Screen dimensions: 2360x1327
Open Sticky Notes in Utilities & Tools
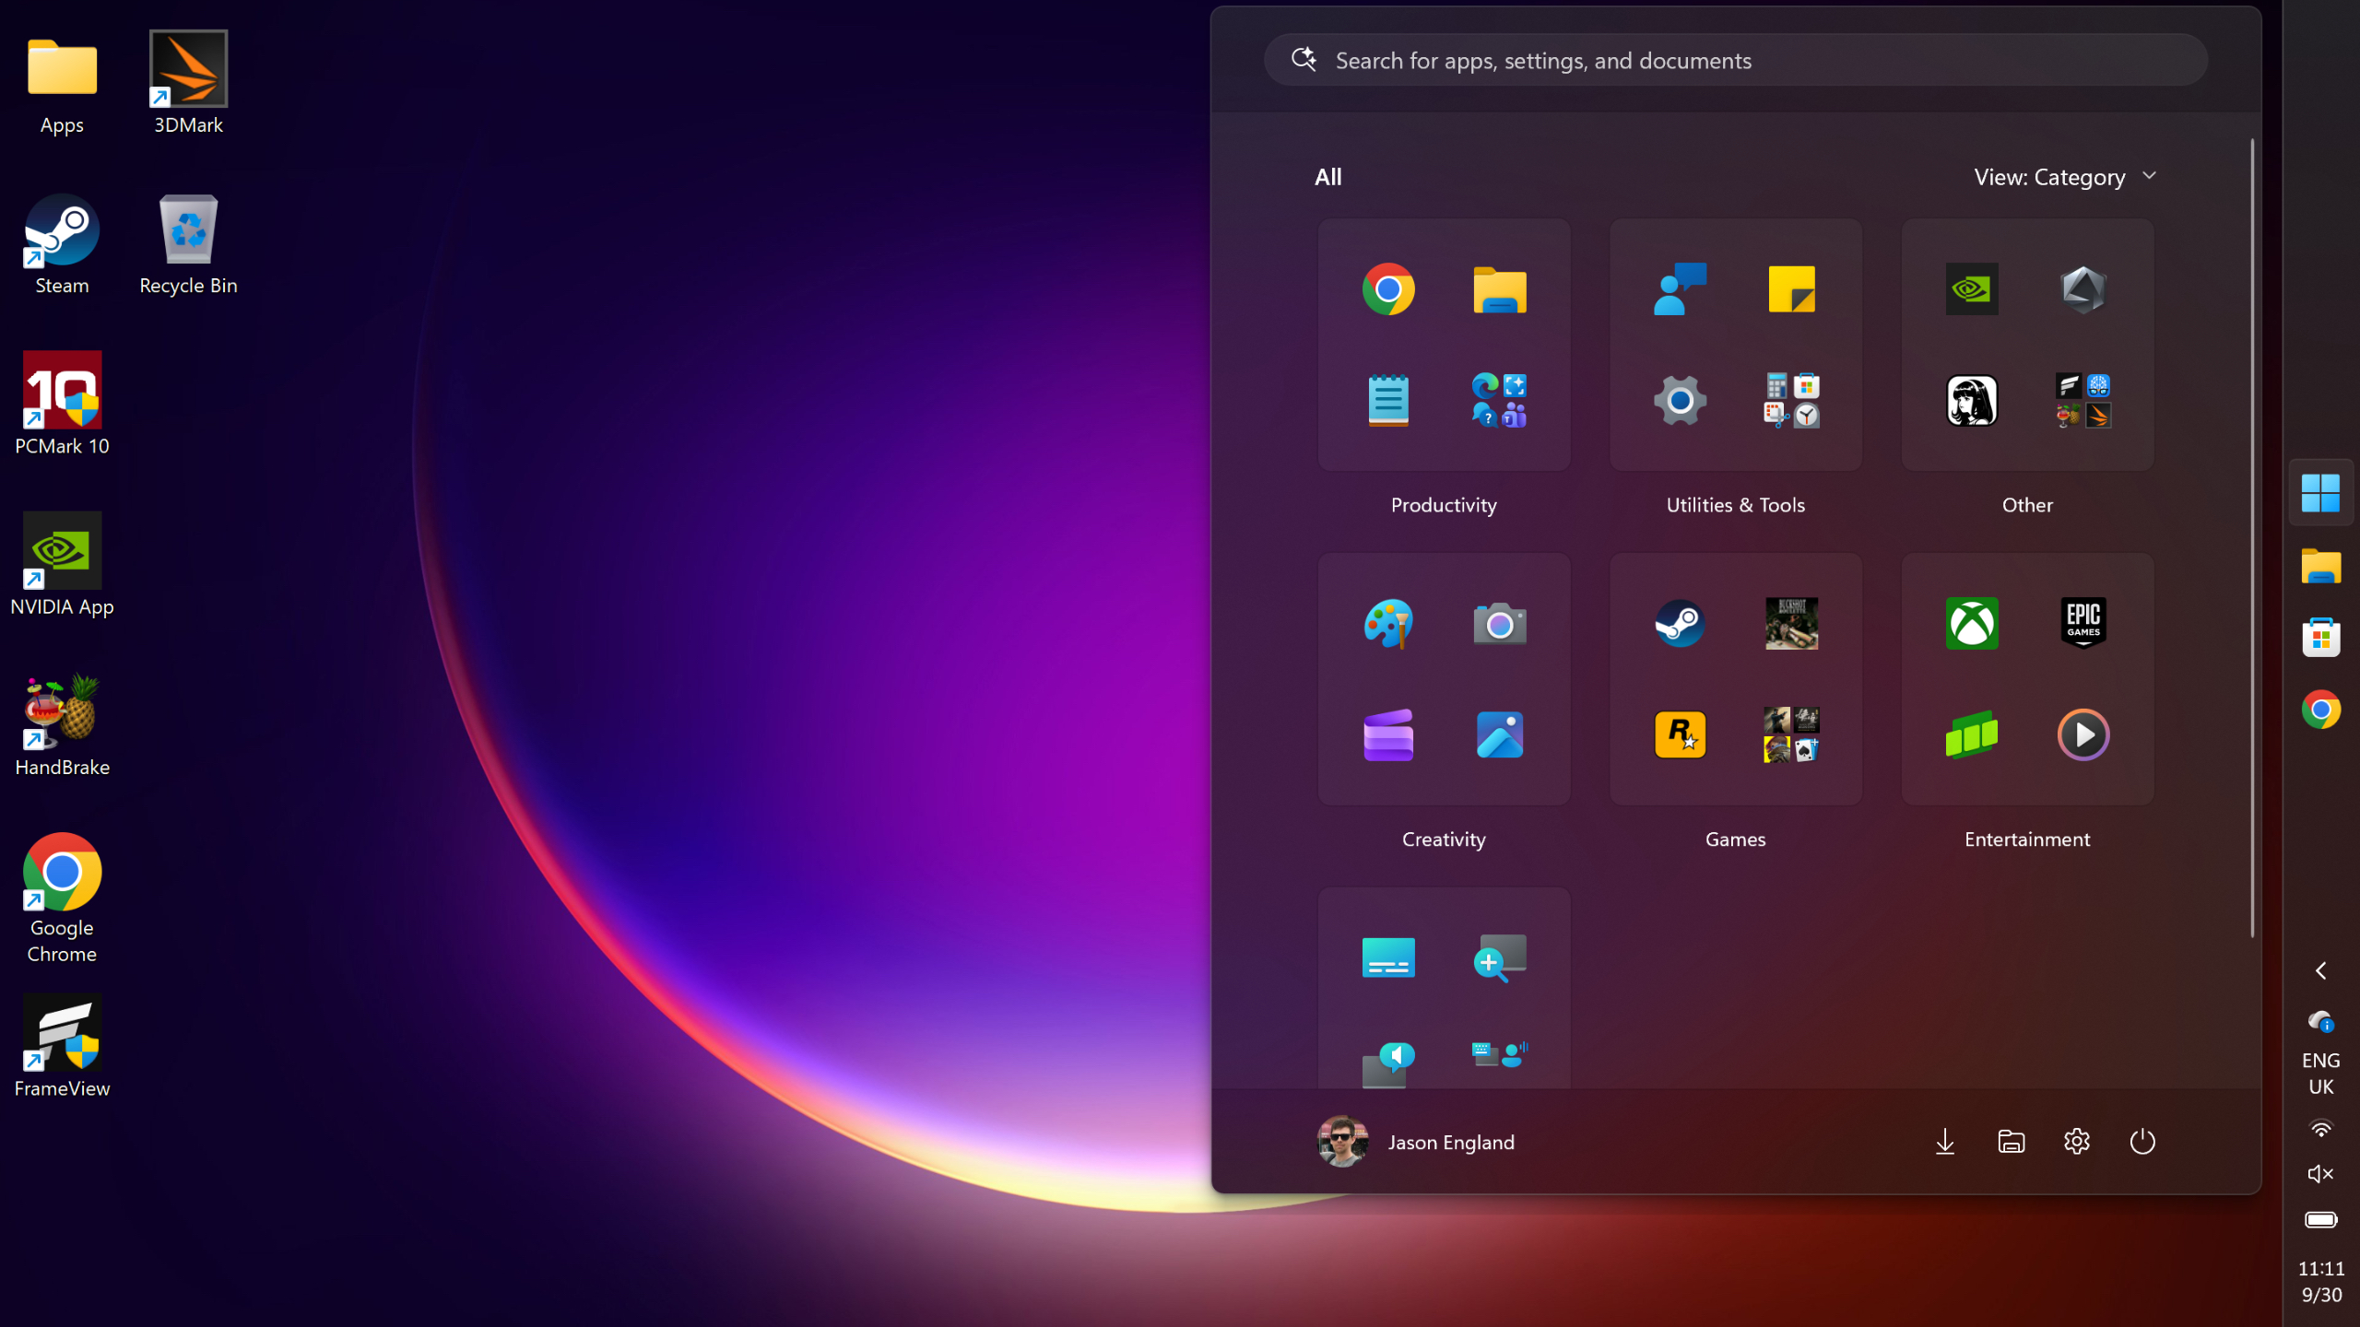click(x=1791, y=289)
